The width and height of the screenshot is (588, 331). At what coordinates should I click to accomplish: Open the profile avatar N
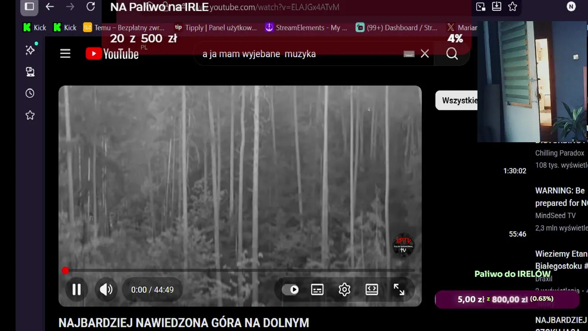point(571,6)
